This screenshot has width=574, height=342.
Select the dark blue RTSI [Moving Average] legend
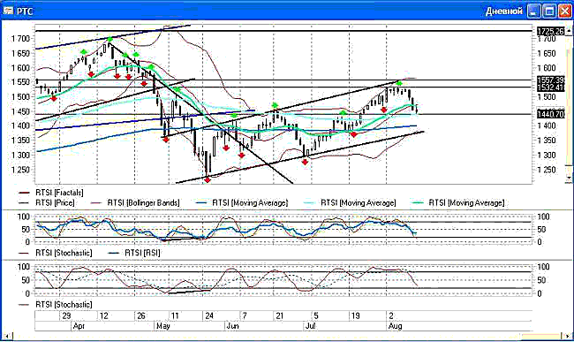point(250,202)
